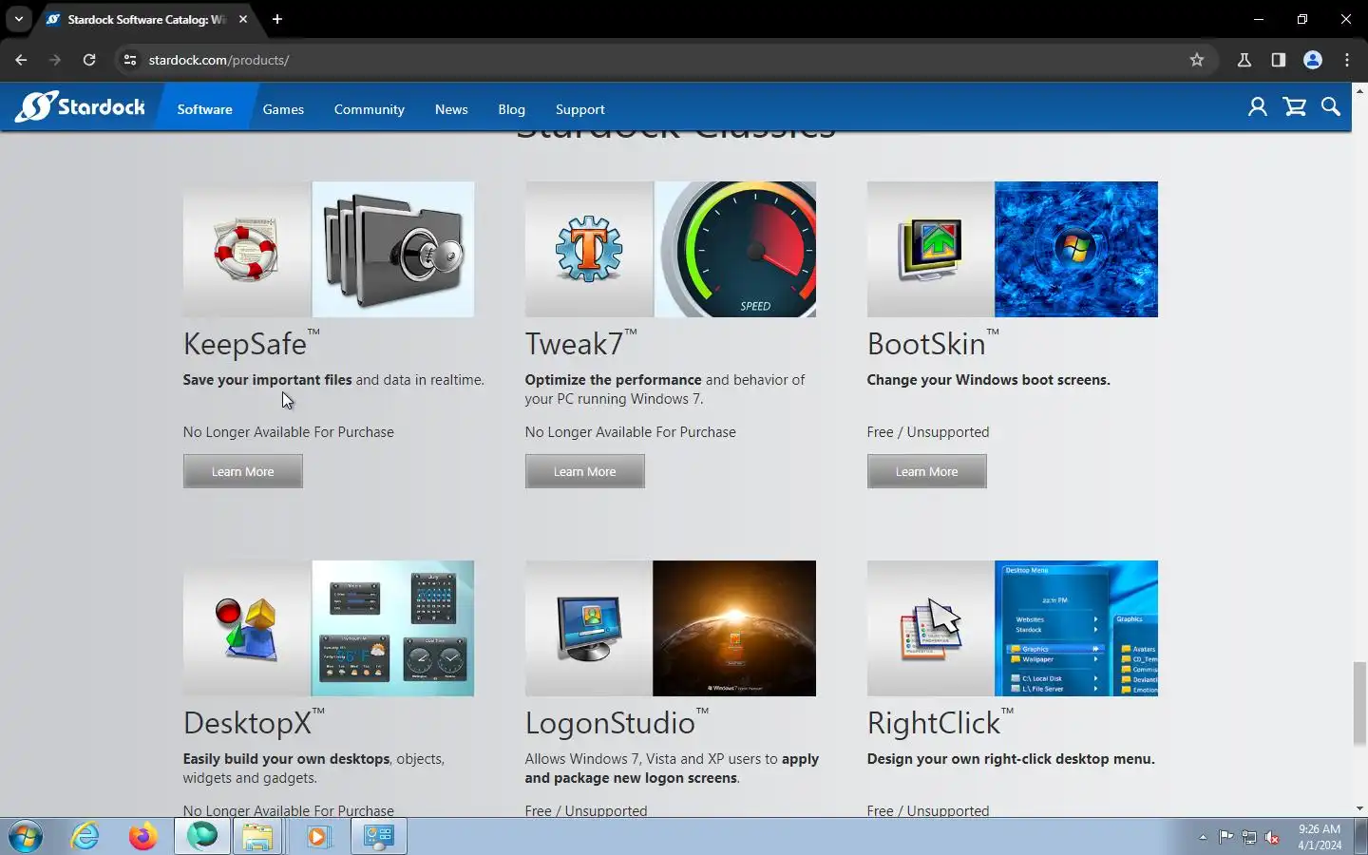Open the News nav item
This screenshot has height=855, width=1368.
click(x=451, y=109)
